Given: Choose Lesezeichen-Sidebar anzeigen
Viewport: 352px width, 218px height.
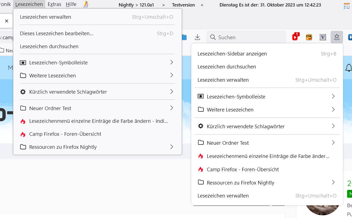Looking at the screenshot, I should pos(232,54).
